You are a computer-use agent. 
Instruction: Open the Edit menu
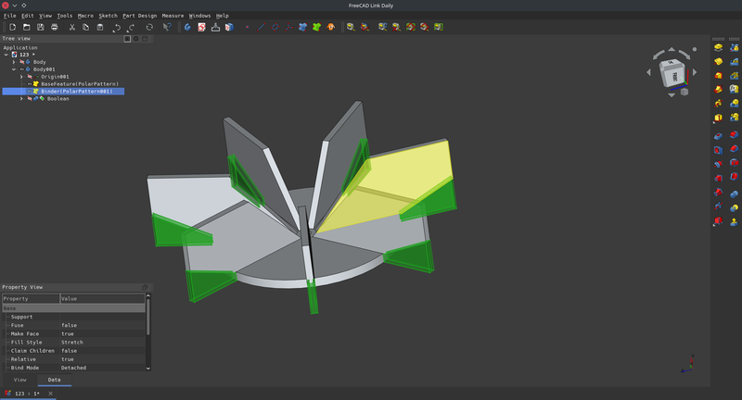click(28, 16)
